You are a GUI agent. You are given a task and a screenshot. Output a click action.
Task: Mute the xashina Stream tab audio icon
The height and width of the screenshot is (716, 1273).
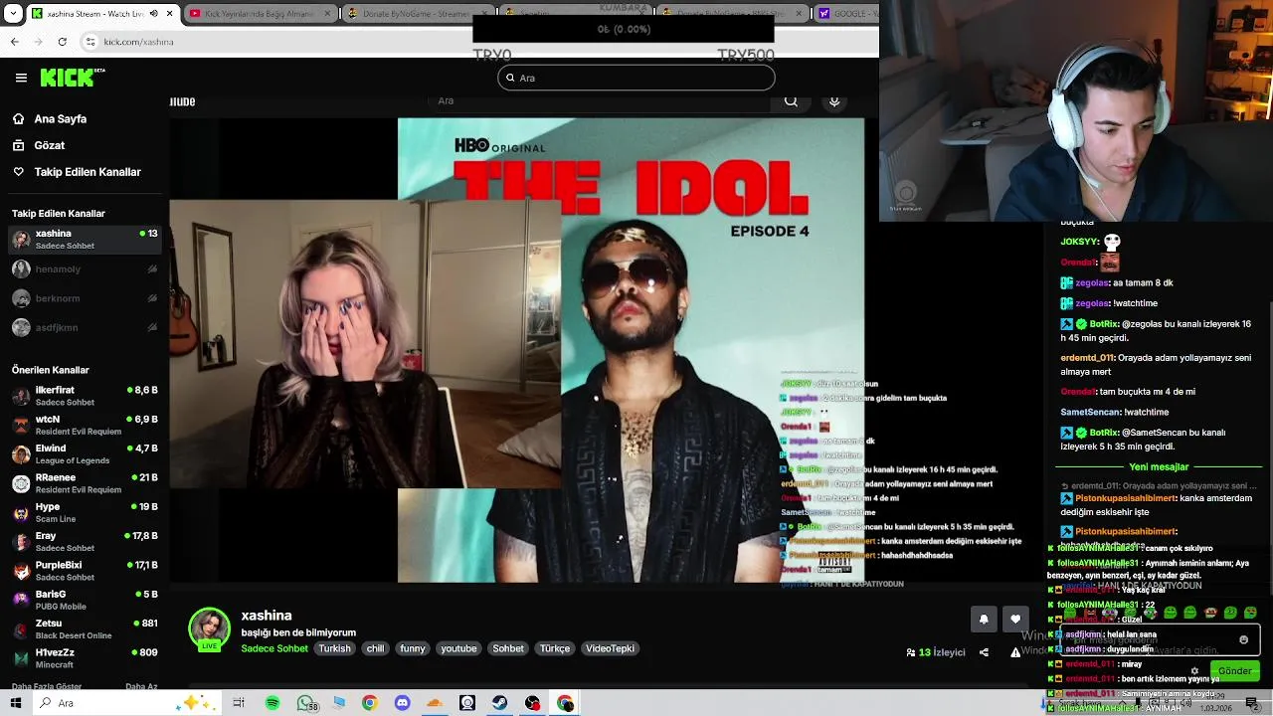coord(153,14)
